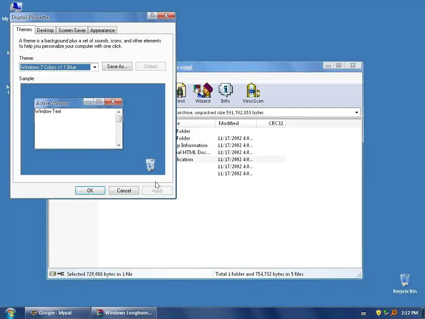
Task: Click the green arrow safely remove hardware tray icon
Action: [x=386, y=313]
